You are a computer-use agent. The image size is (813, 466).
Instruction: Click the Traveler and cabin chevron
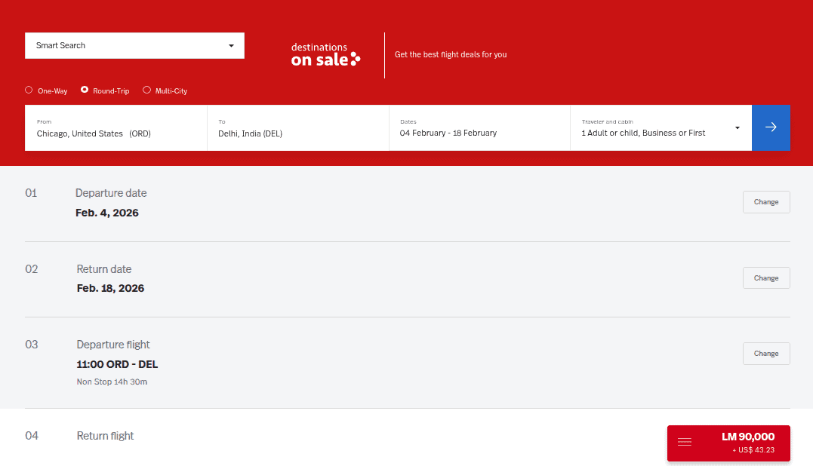737,127
